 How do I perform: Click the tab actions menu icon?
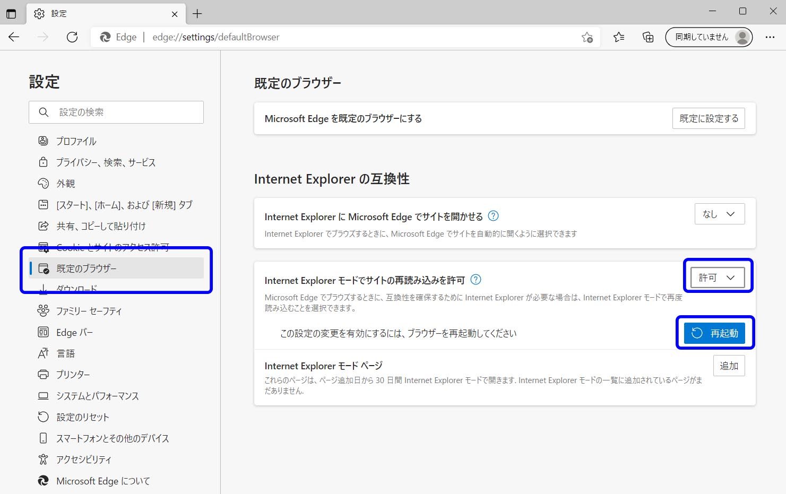11,14
